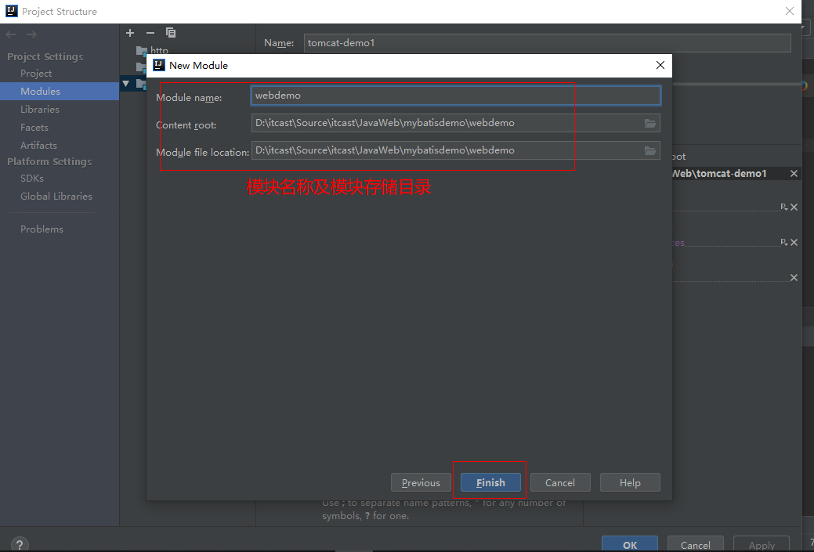This screenshot has width=814, height=552.
Task: Browse for Module file location folder
Action: point(649,150)
